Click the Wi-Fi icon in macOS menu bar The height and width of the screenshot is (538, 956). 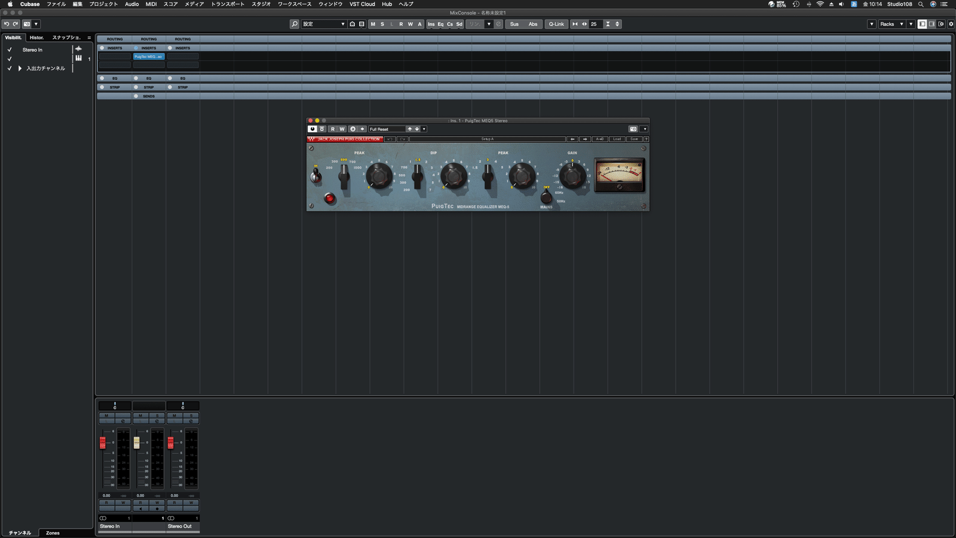point(820,4)
